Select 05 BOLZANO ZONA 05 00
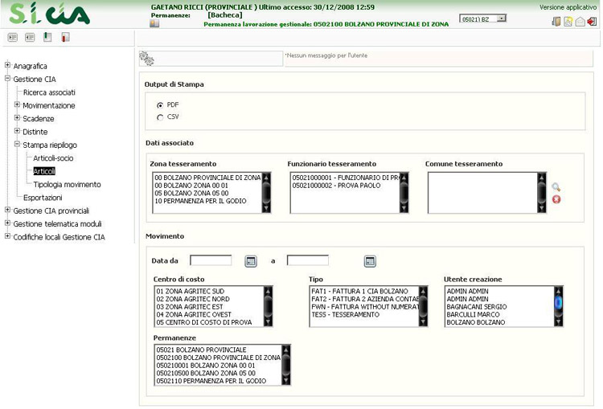This screenshot has width=603, height=409. click(191, 193)
